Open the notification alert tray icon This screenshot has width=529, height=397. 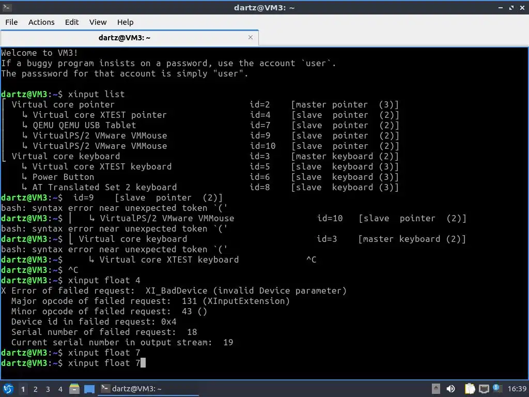tap(496, 388)
